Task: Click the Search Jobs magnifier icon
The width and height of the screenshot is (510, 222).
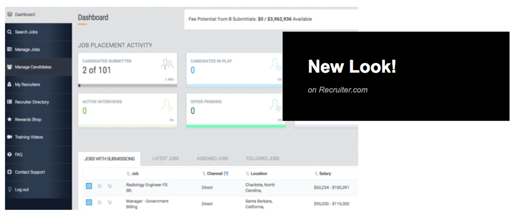Action: pyautogui.click(x=9, y=32)
